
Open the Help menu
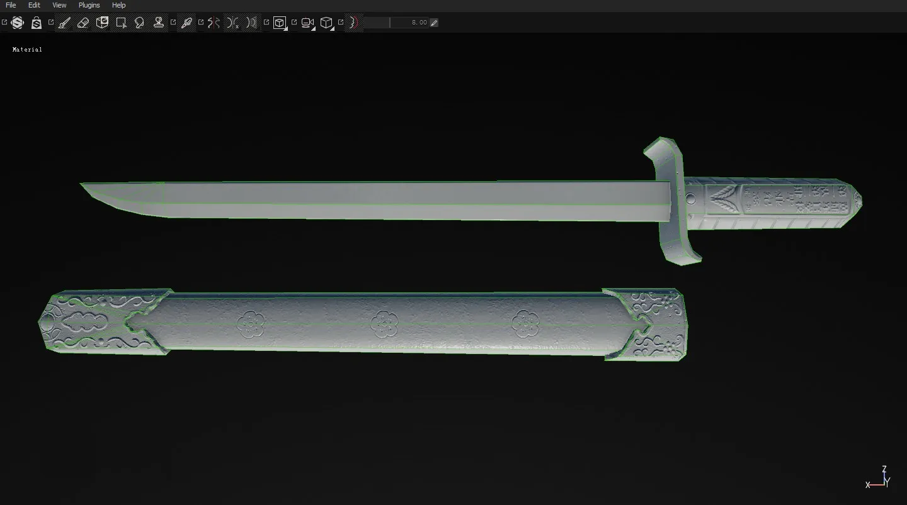118,5
